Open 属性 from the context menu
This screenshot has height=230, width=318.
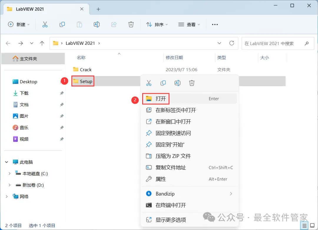point(190,179)
